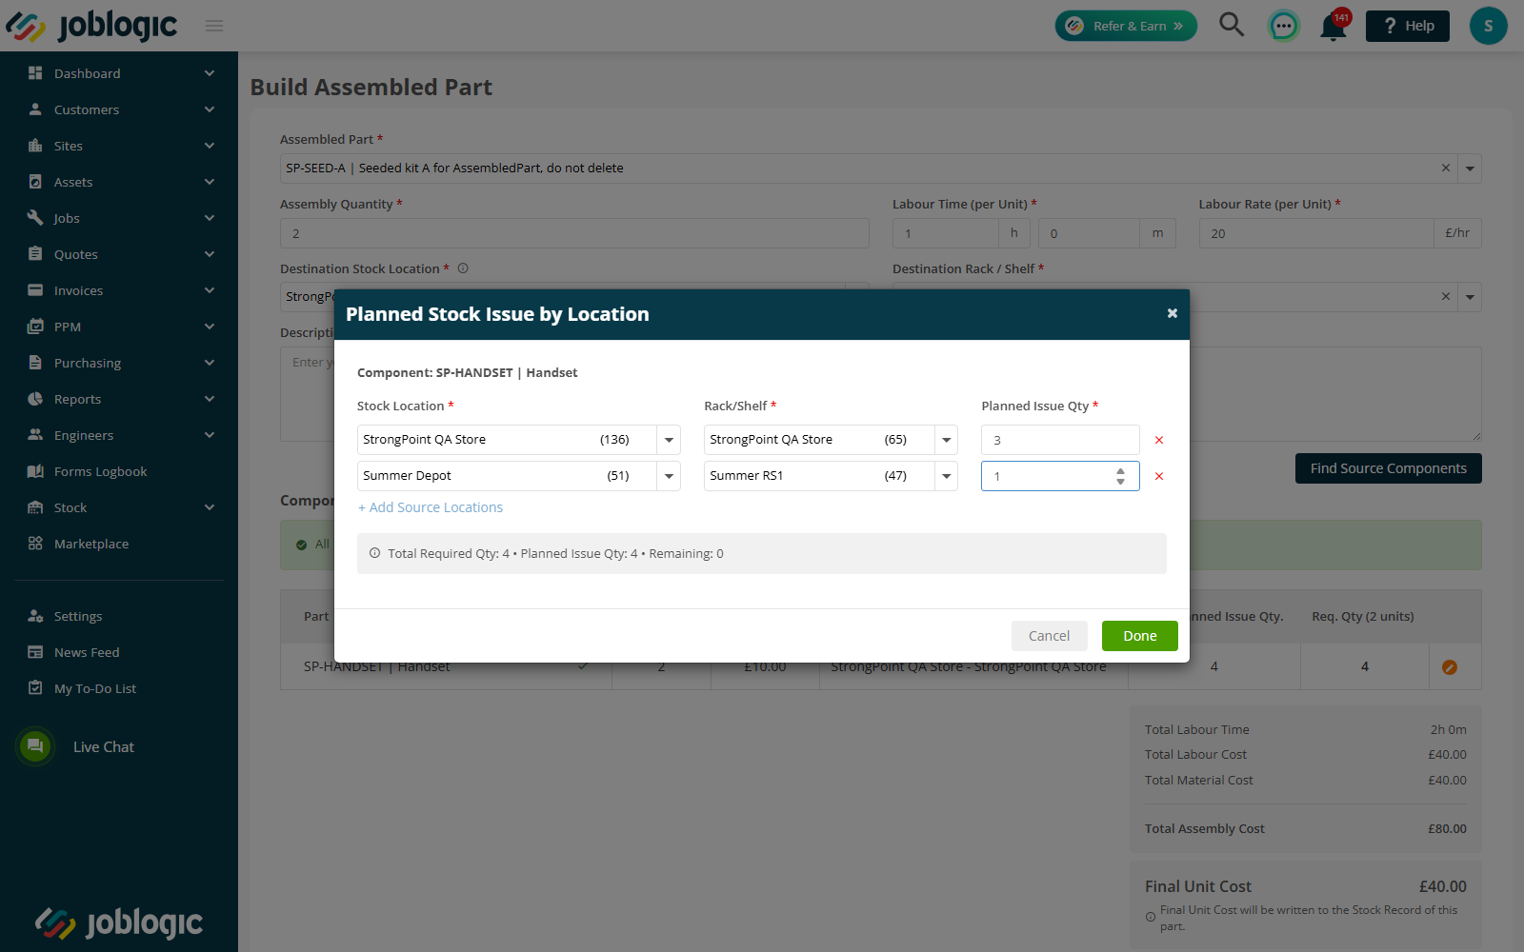
Task: Click the Refer & Earn button
Action: tap(1126, 26)
